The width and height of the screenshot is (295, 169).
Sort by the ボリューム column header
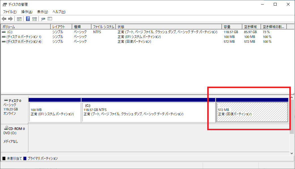click(x=26, y=27)
